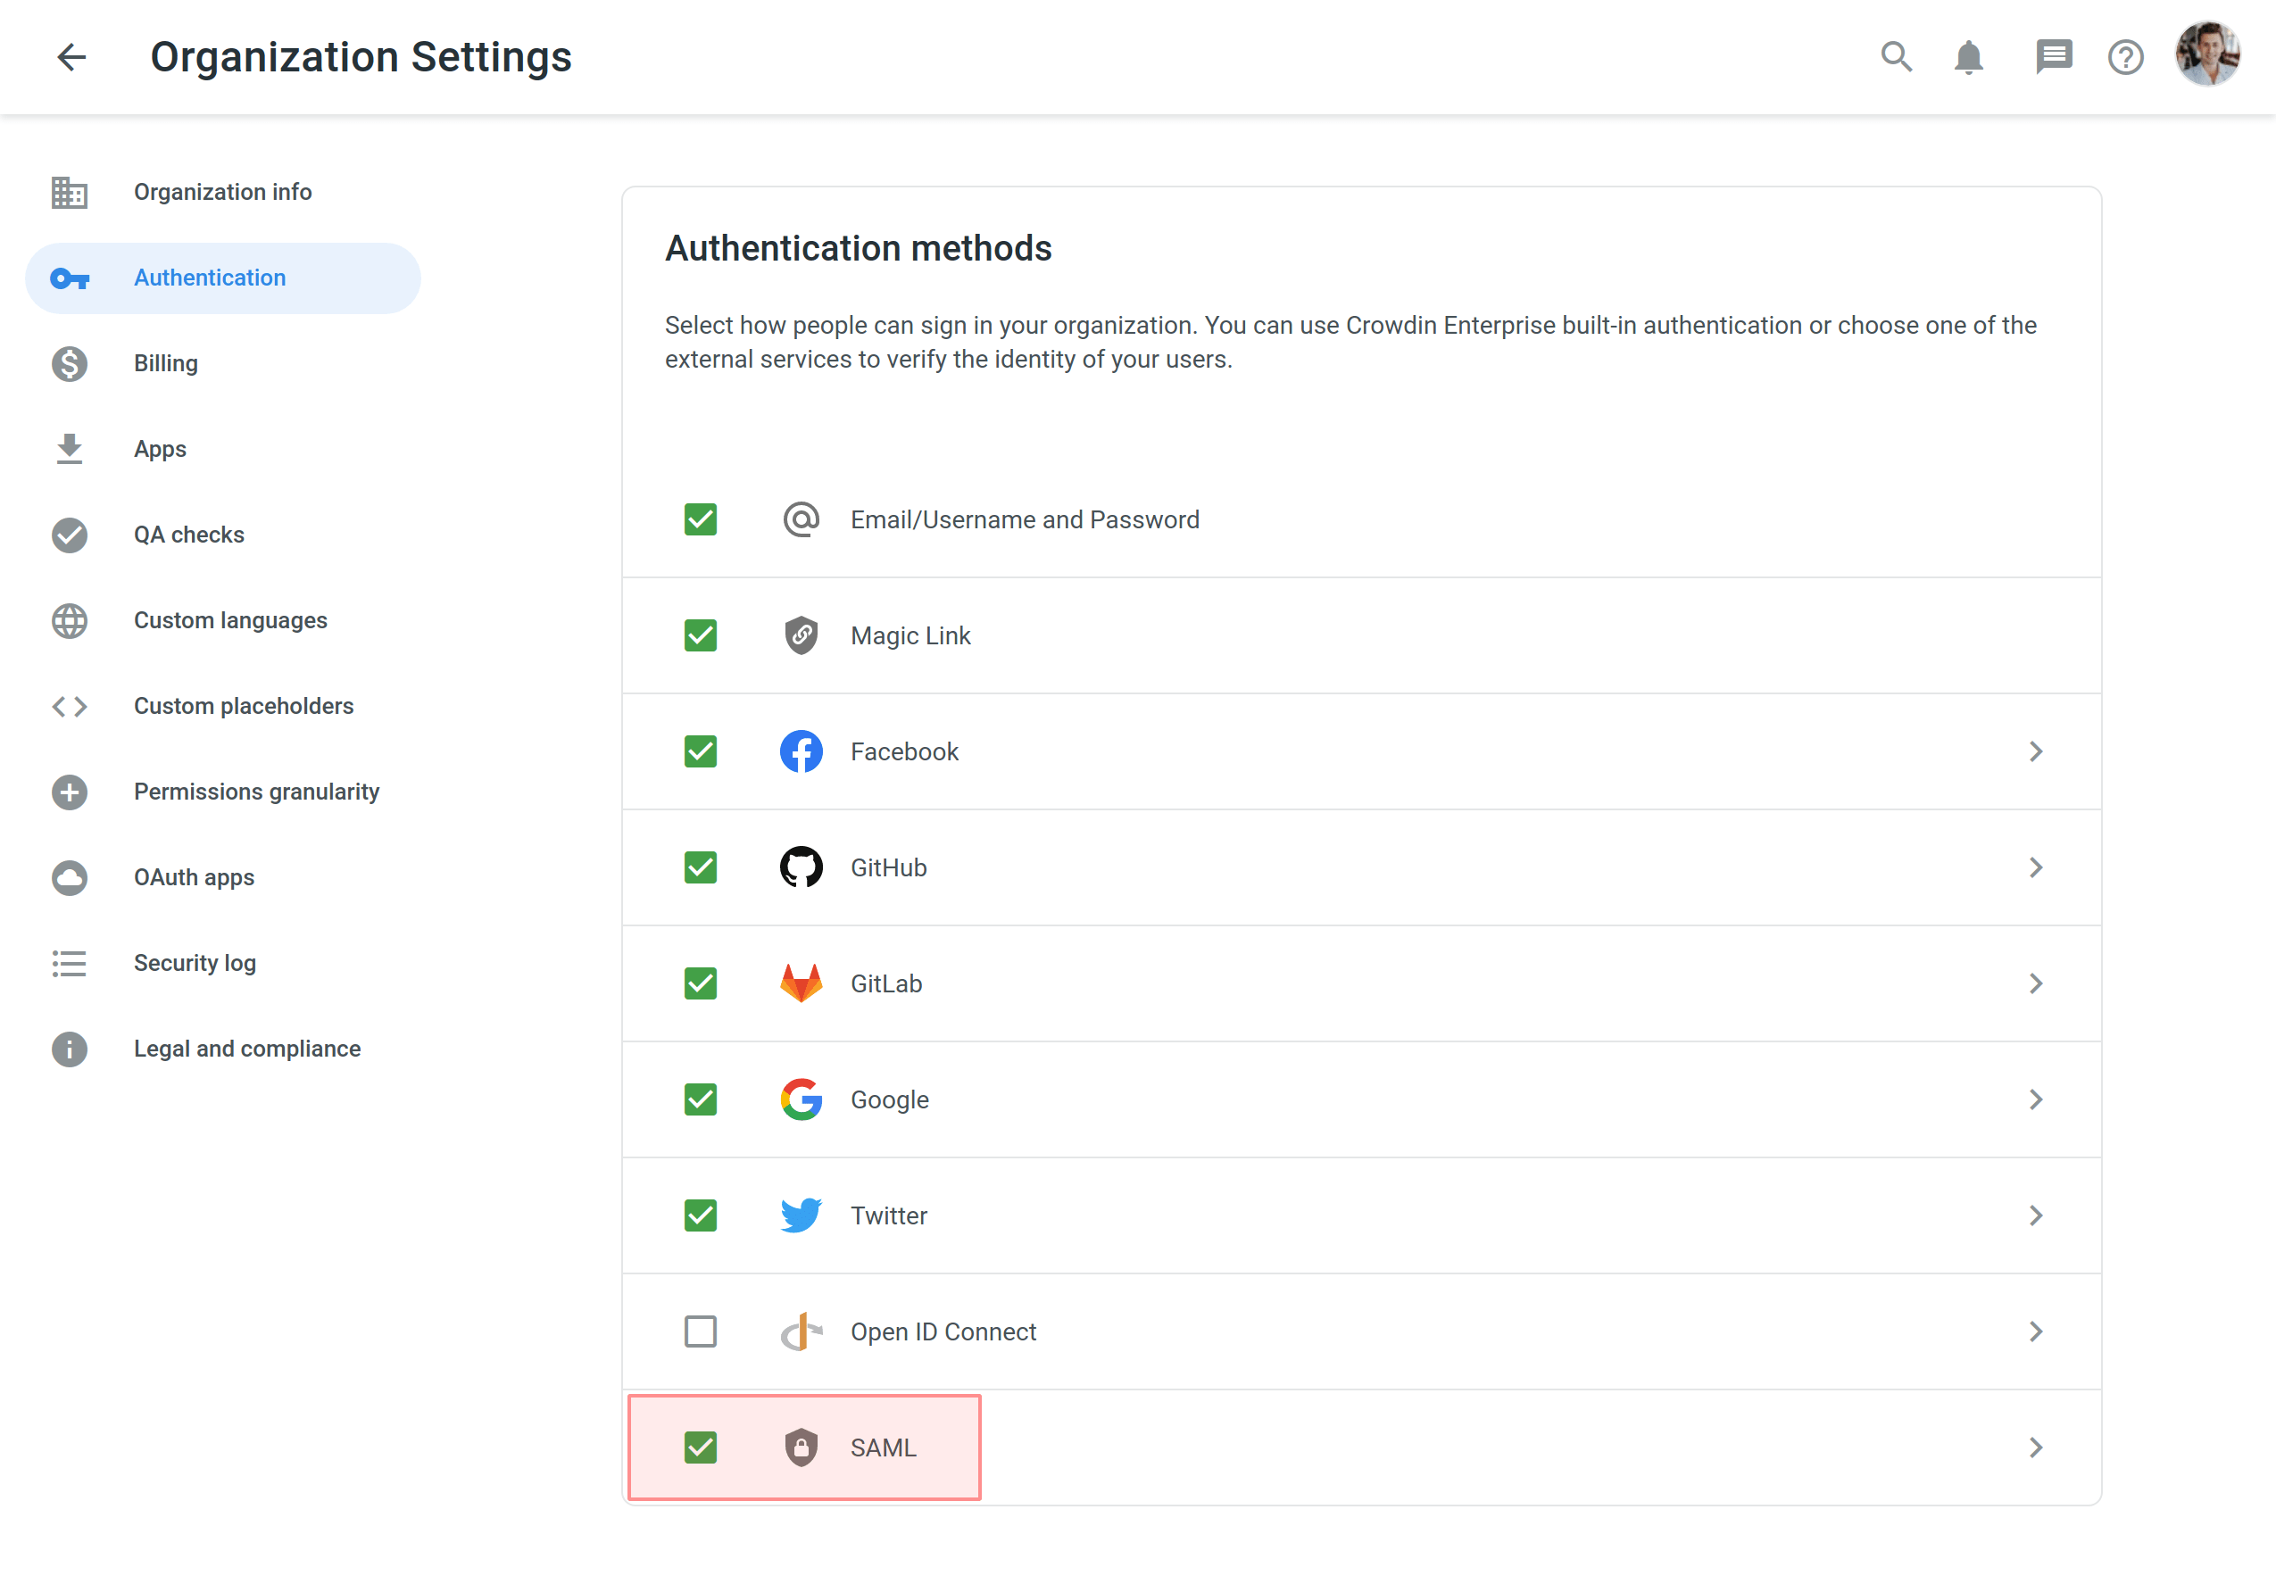
Task: Select the Legal and compliance menu item
Action: pyautogui.click(x=247, y=1049)
